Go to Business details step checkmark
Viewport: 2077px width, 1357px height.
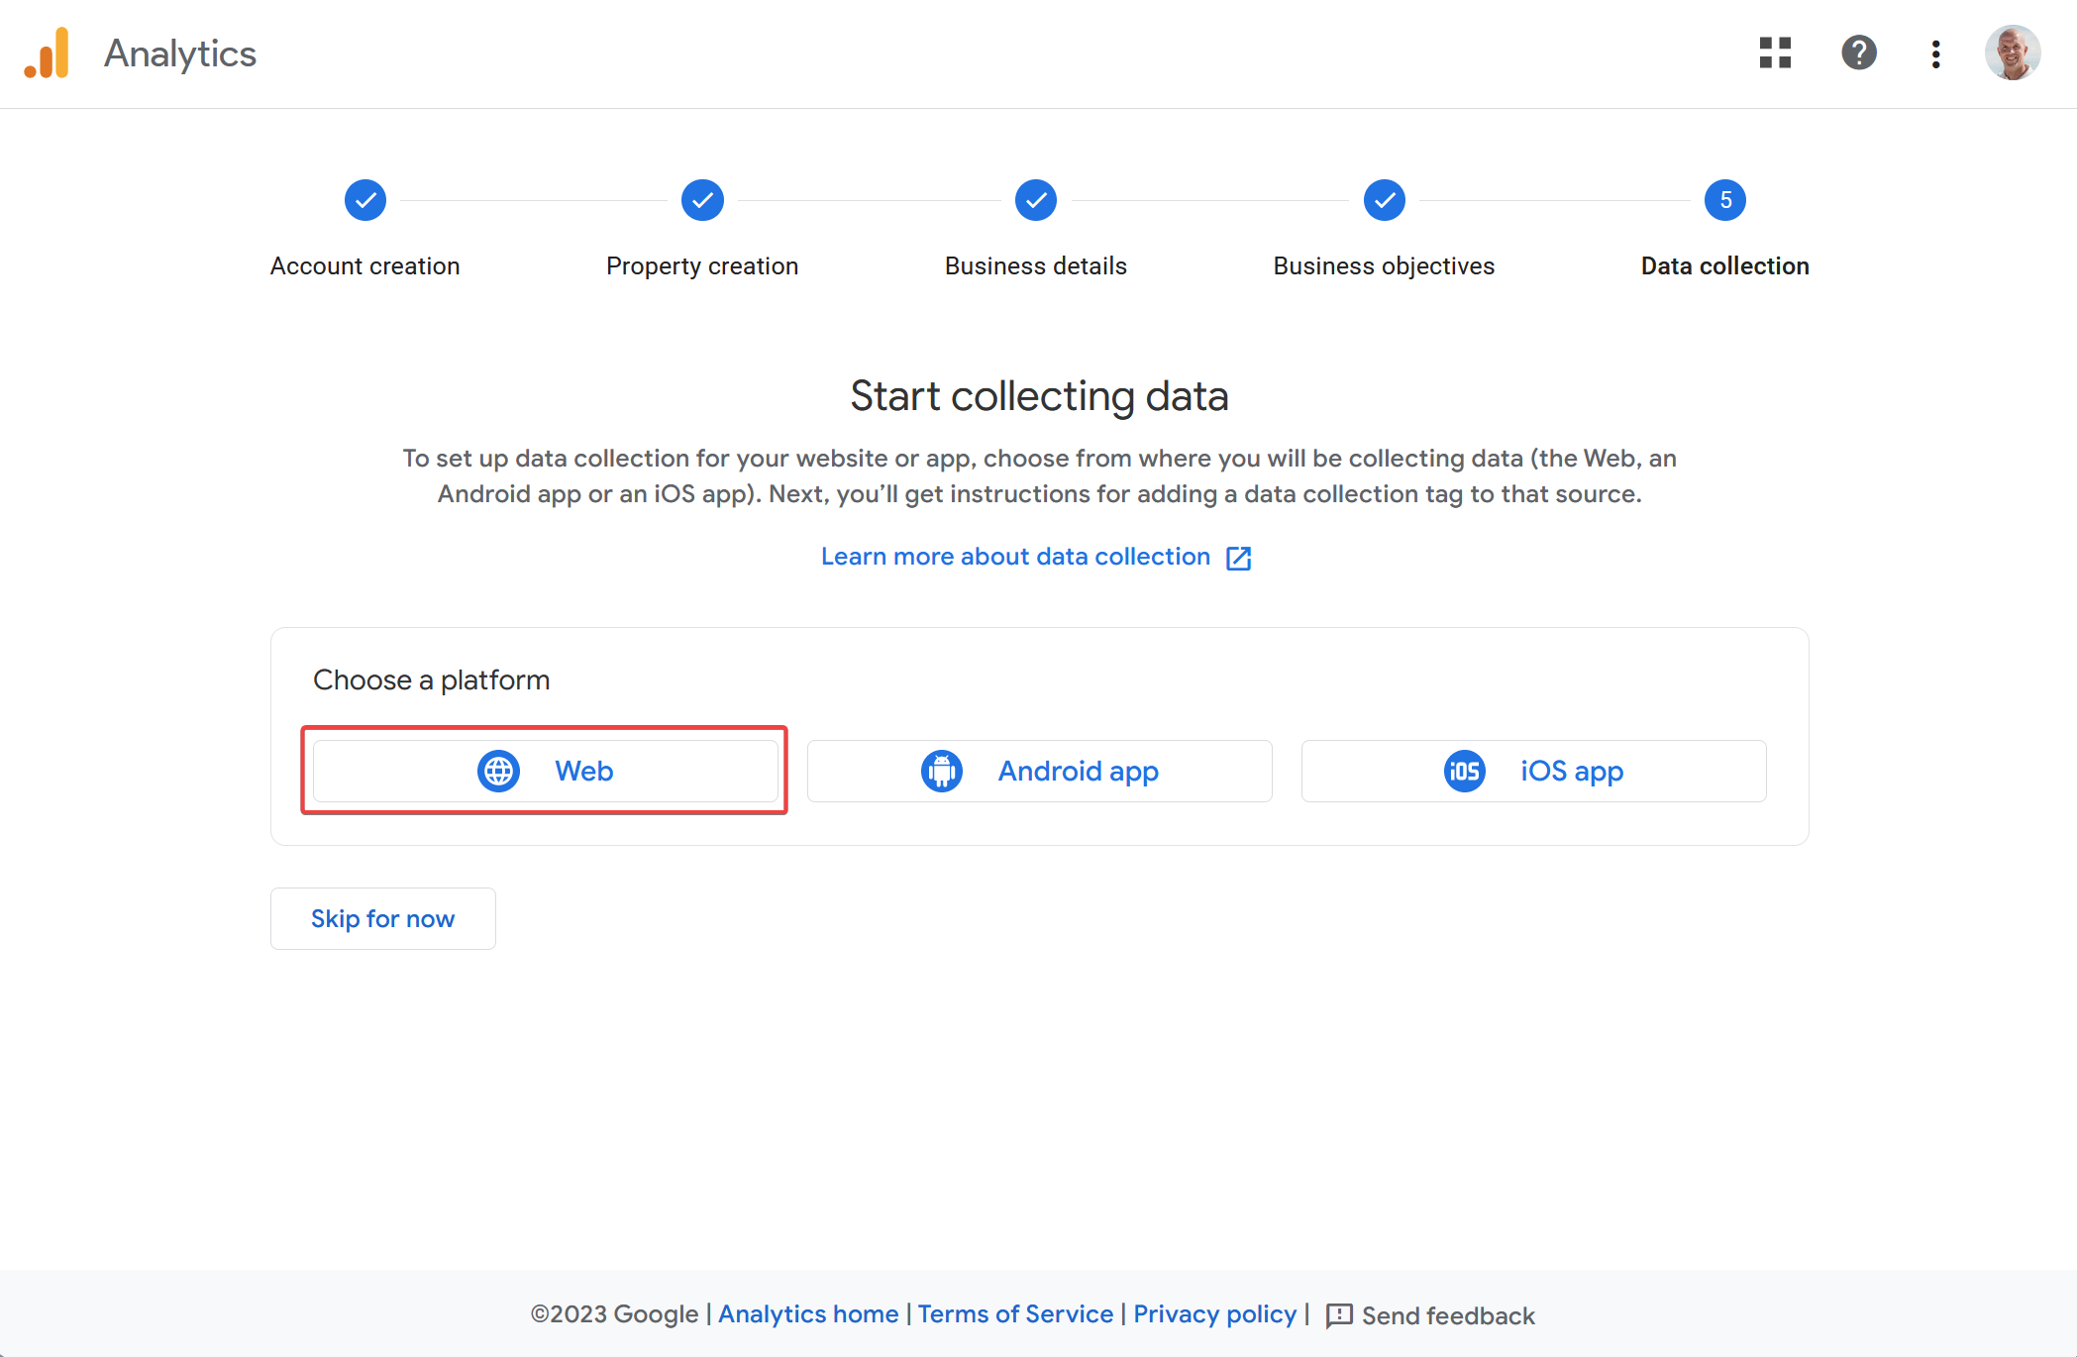click(1036, 201)
